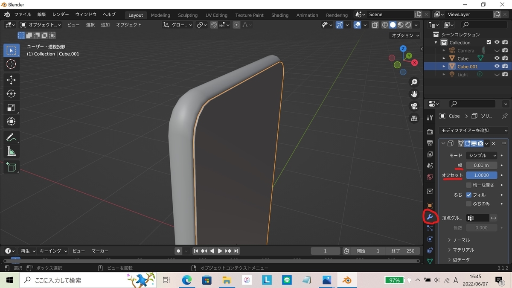Viewport: 512px width, 288px height.
Task: Open the モード シンプル dropdown
Action: point(482,156)
